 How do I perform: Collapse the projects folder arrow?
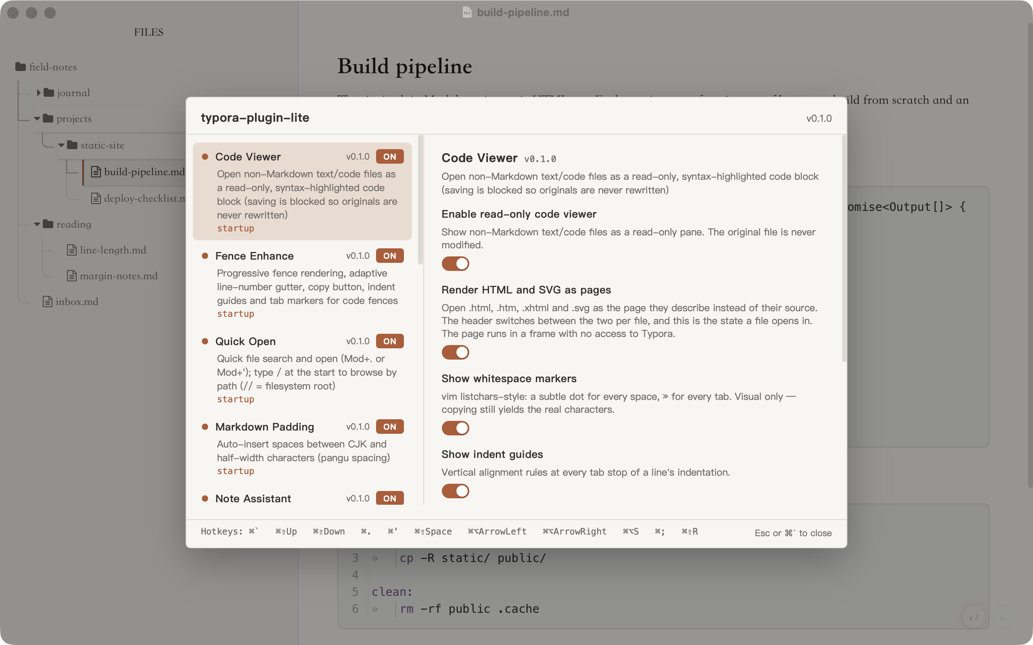(x=37, y=119)
